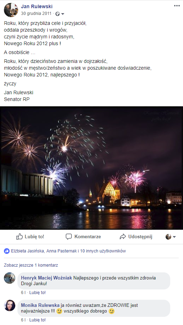This screenshot has height=325, width=183.
Task: Open Elżbieta Jasińska's profile link
Action: 27,251
